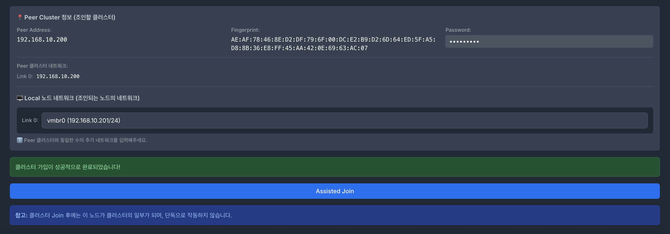Click the red pin icon beside Peer Cluster
Viewport: 670px width, 234px height.
click(x=20, y=17)
